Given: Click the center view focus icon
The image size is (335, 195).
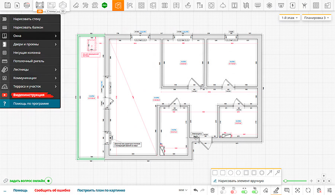Looking at the screenshot, I should 297,190.
